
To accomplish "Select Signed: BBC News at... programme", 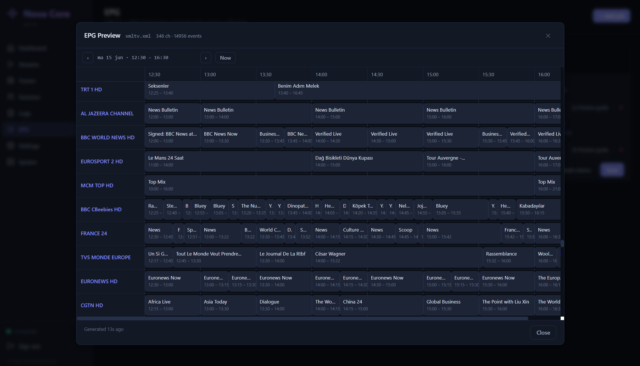I will click(x=172, y=137).
